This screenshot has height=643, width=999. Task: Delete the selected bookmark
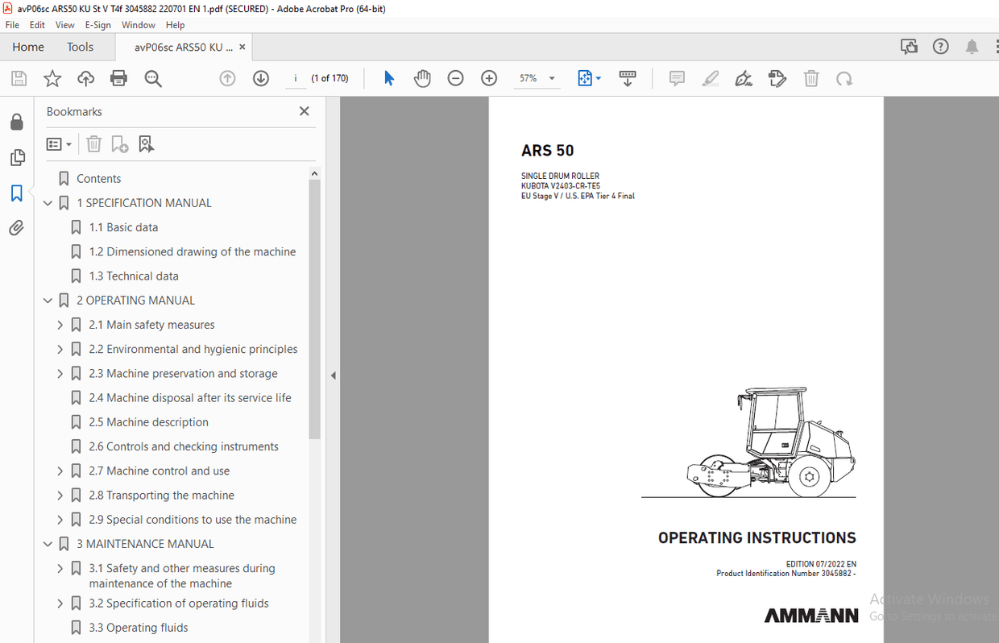click(93, 143)
